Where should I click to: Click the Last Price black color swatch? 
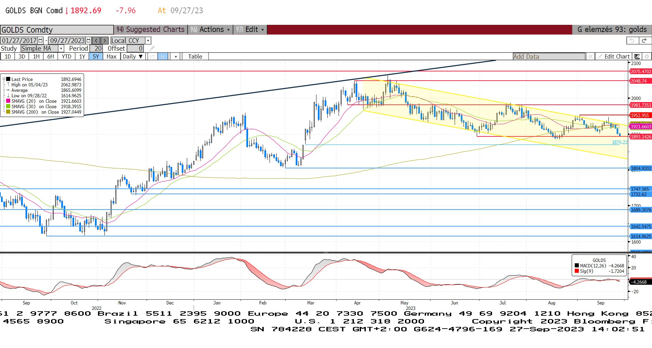click(8, 79)
